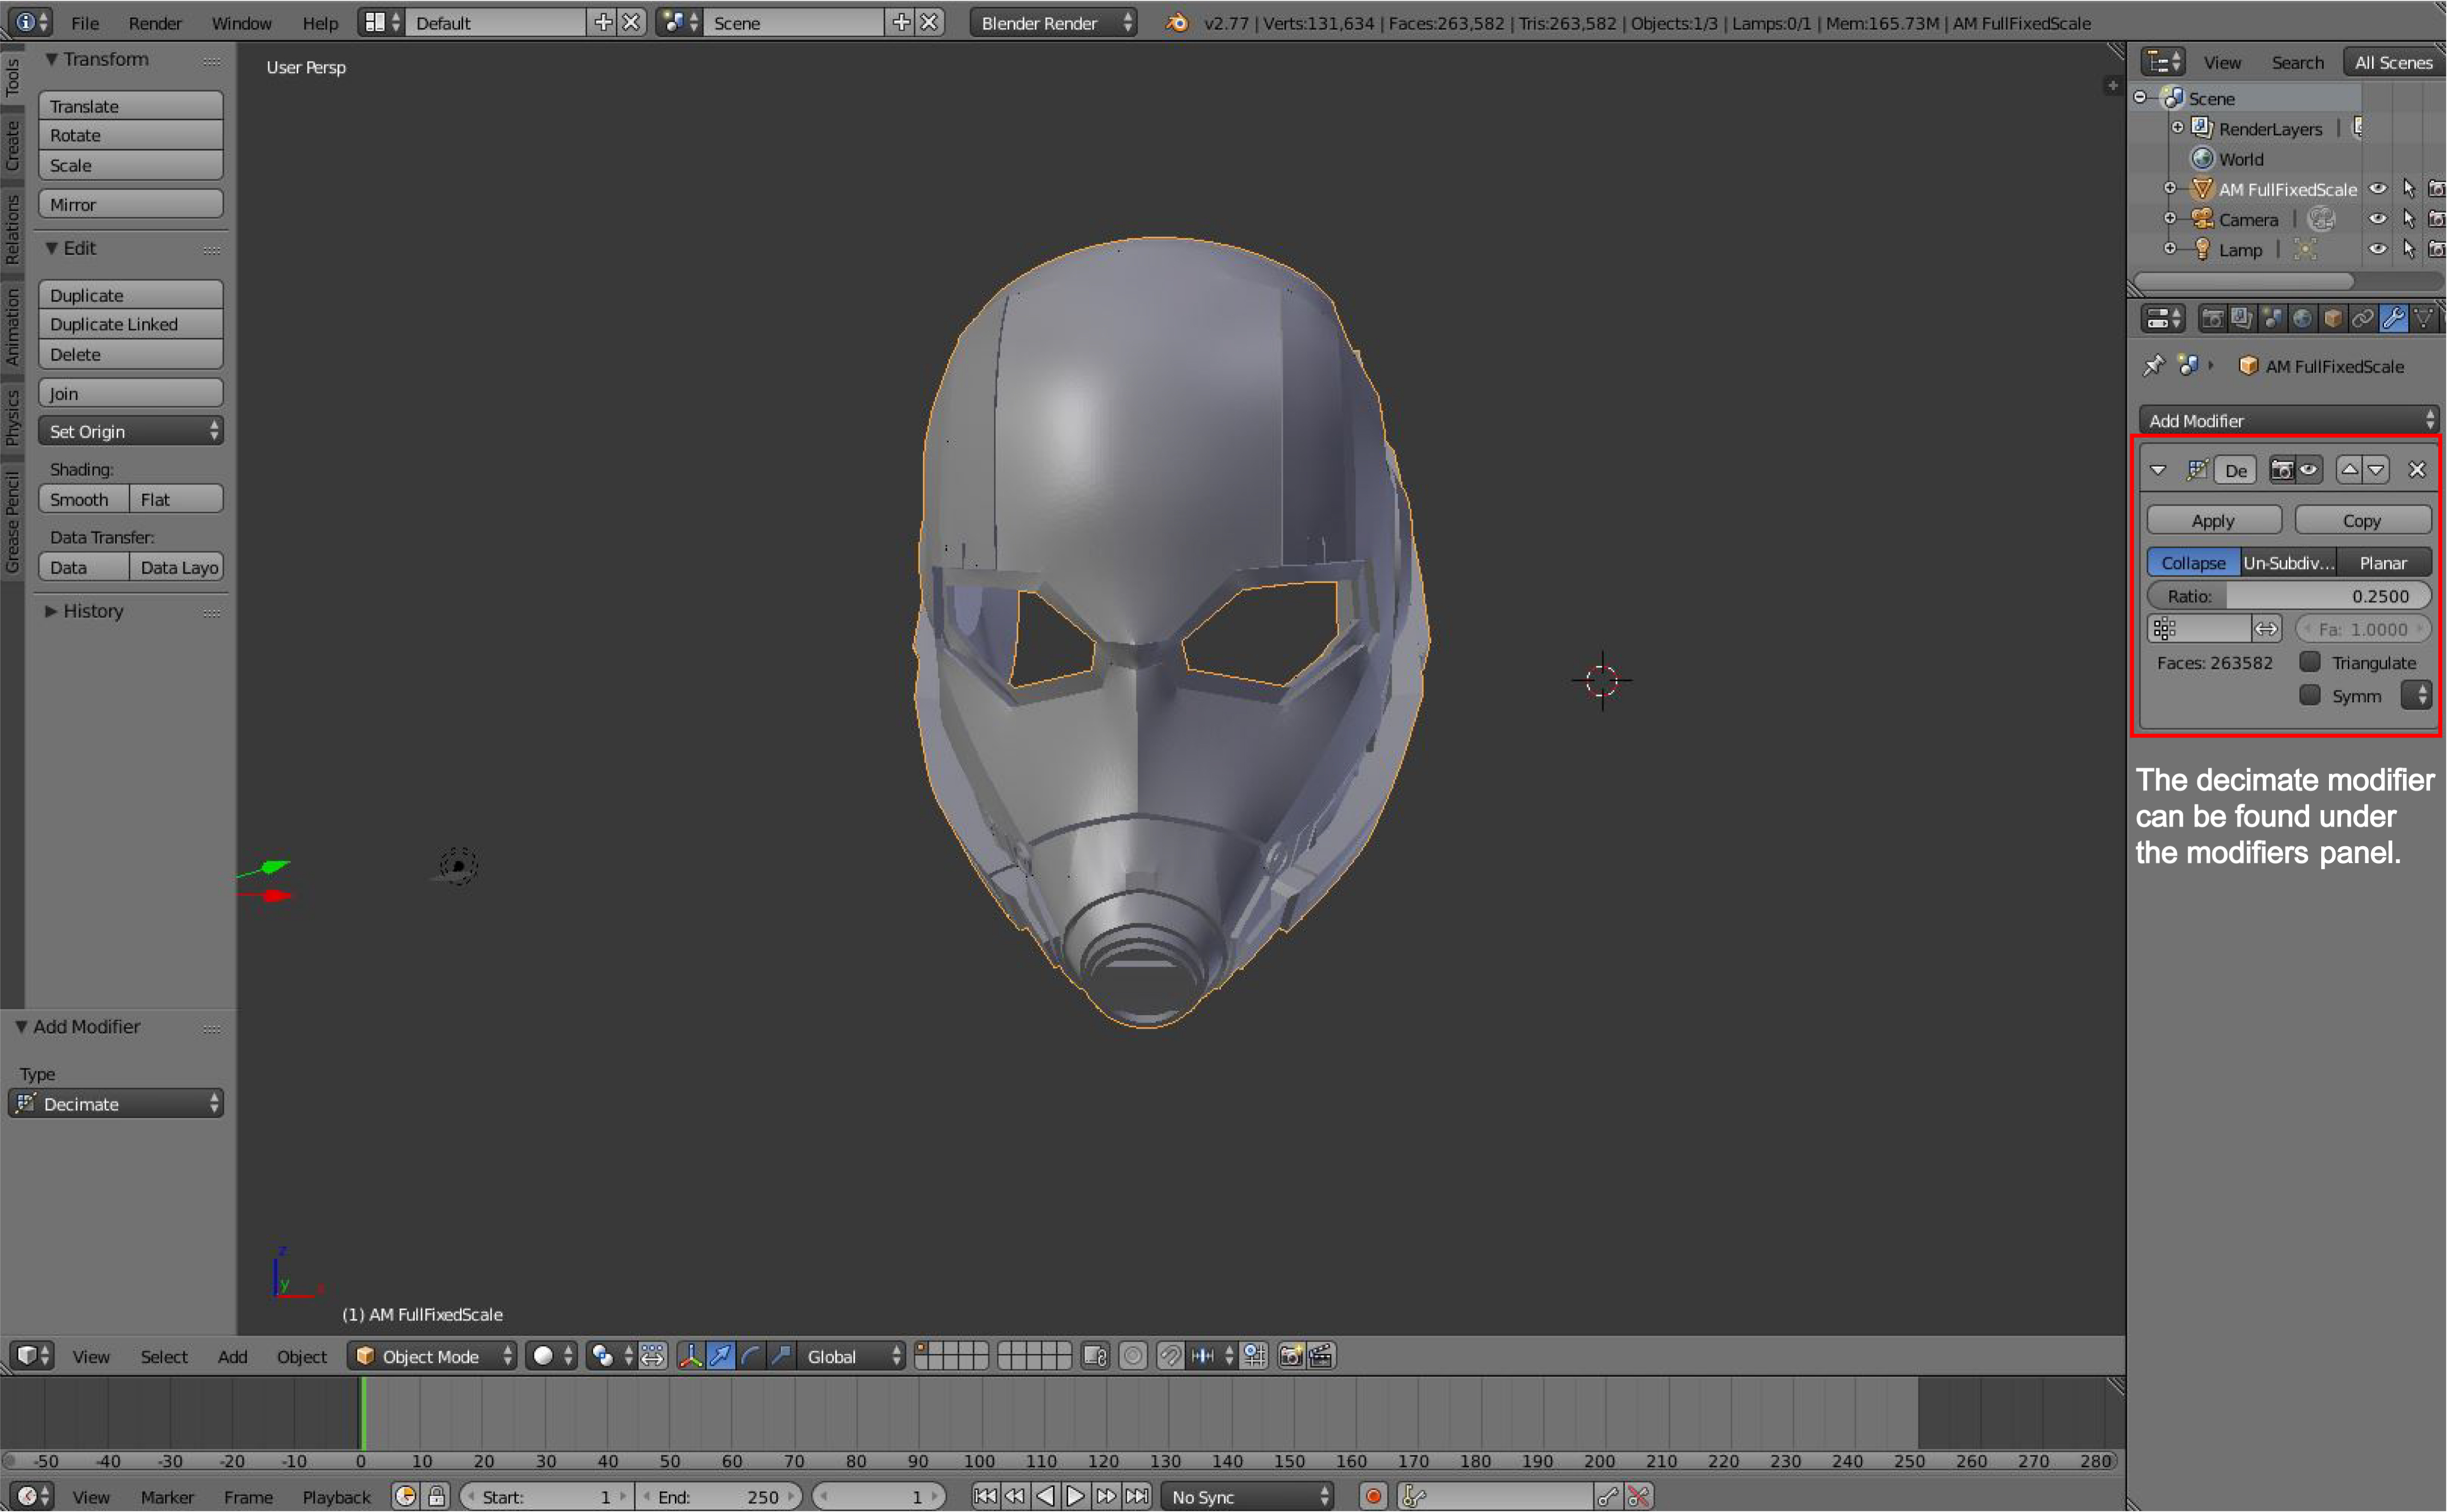Open the No Sync dropdown
Image resolution: width=2447 pixels, height=1512 pixels.
(1248, 1496)
